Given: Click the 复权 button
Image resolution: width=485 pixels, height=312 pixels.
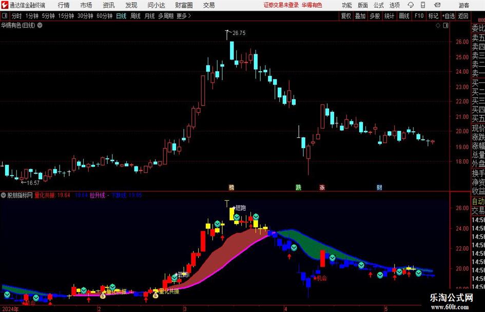Looking at the screenshot, I should pos(346,16).
